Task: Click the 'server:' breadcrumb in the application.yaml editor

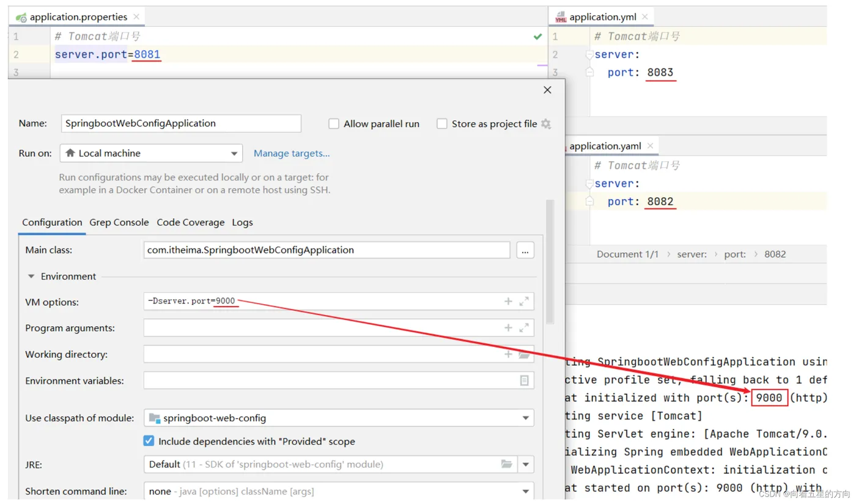Action: tap(692, 254)
